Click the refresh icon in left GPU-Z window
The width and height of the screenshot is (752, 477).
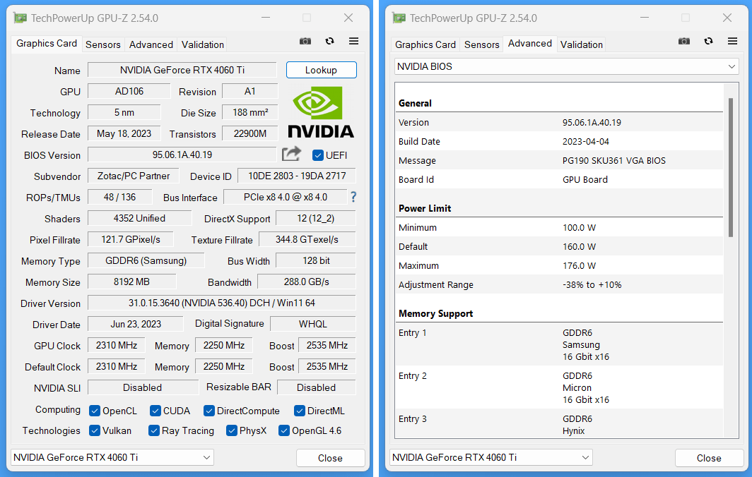pyautogui.click(x=329, y=41)
